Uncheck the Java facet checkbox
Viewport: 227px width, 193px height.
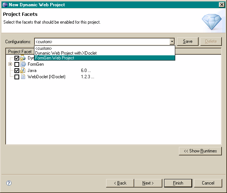17,70
